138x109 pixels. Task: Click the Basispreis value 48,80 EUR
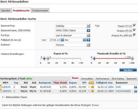(45, 87)
